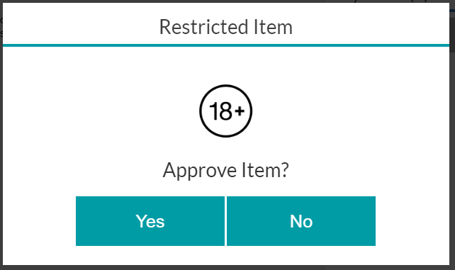Click the word Item in dialog header
The height and width of the screenshot is (270, 455).
tap(273, 27)
